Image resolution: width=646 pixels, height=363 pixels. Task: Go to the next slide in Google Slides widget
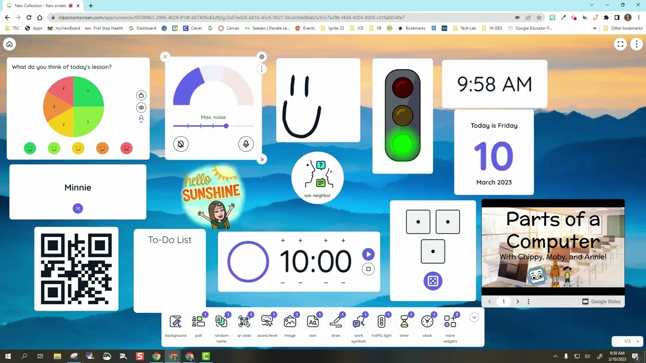click(x=517, y=301)
